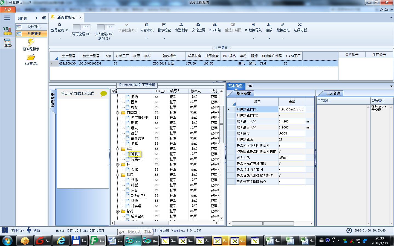Open Internet Explorer from taskbar
Viewport: 394px width, 246px height.
coord(61,241)
